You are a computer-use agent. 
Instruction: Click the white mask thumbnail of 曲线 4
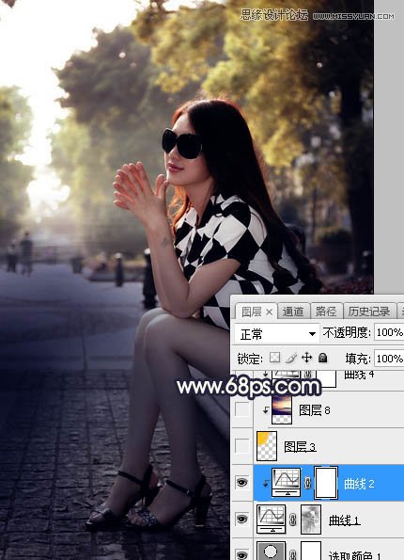[326, 378]
